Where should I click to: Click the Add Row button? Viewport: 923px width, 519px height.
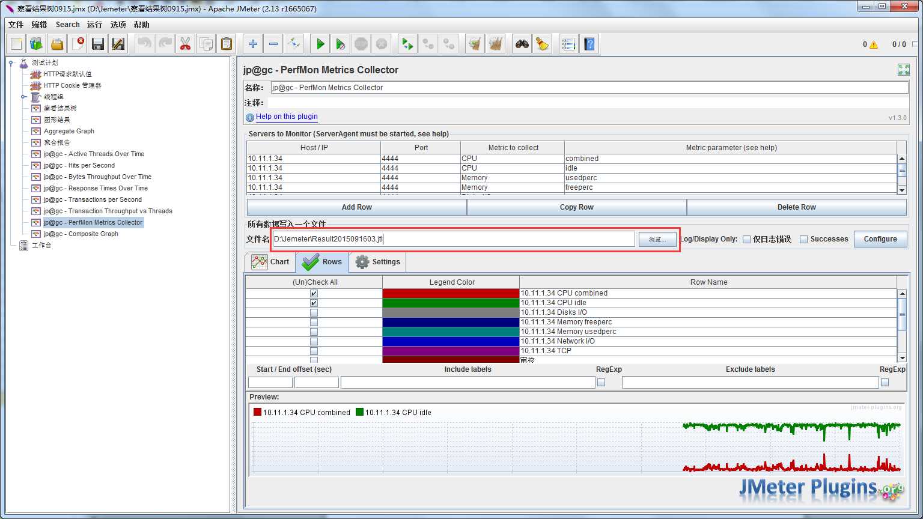pyautogui.click(x=357, y=207)
